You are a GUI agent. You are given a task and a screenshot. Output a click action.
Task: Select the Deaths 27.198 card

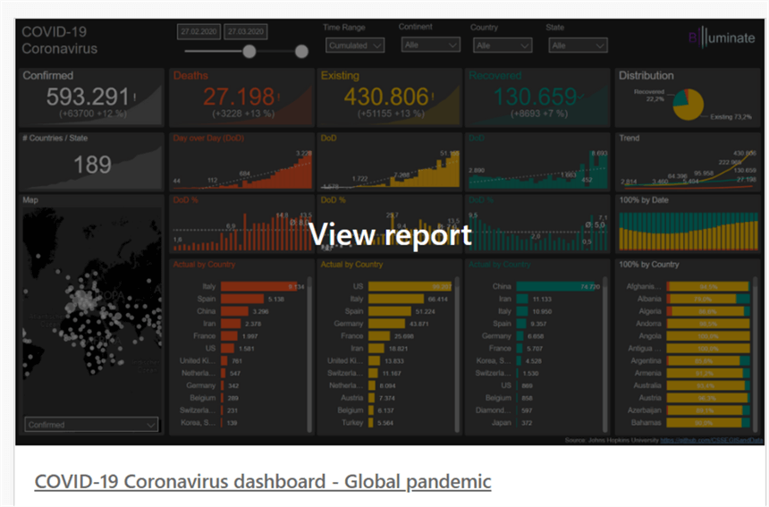[x=241, y=97]
